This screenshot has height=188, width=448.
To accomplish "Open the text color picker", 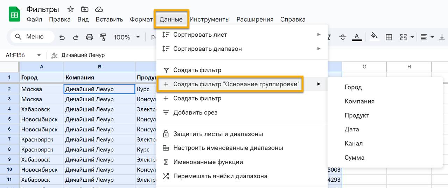I will [x=357, y=37].
